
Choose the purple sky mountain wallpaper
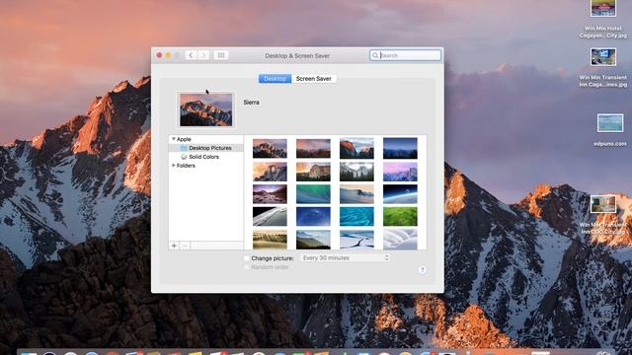pos(400,172)
